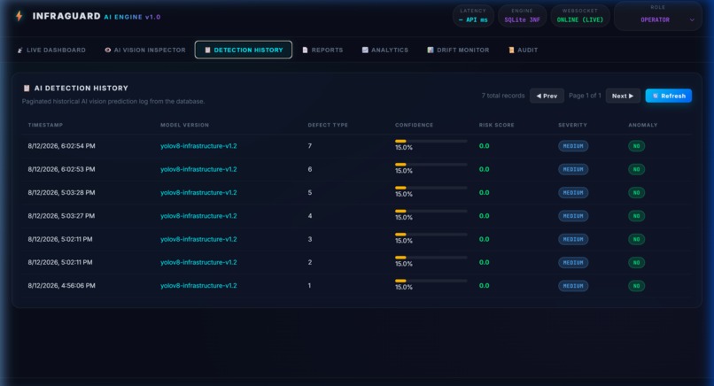Open the Role Operator dropdown

658,17
